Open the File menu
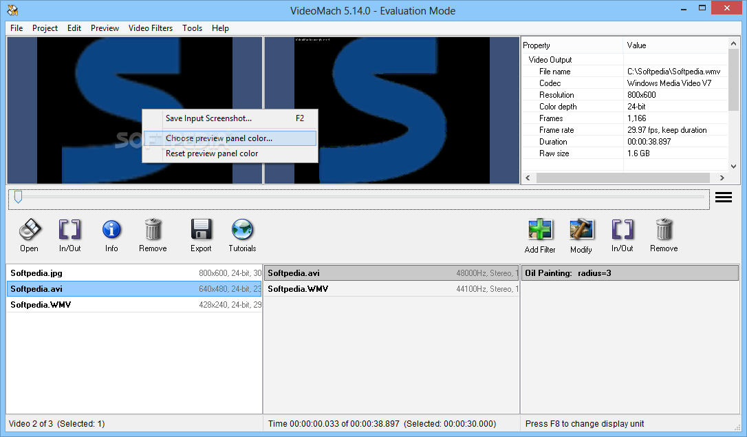 pyautogui.click(x=17, y=28)
